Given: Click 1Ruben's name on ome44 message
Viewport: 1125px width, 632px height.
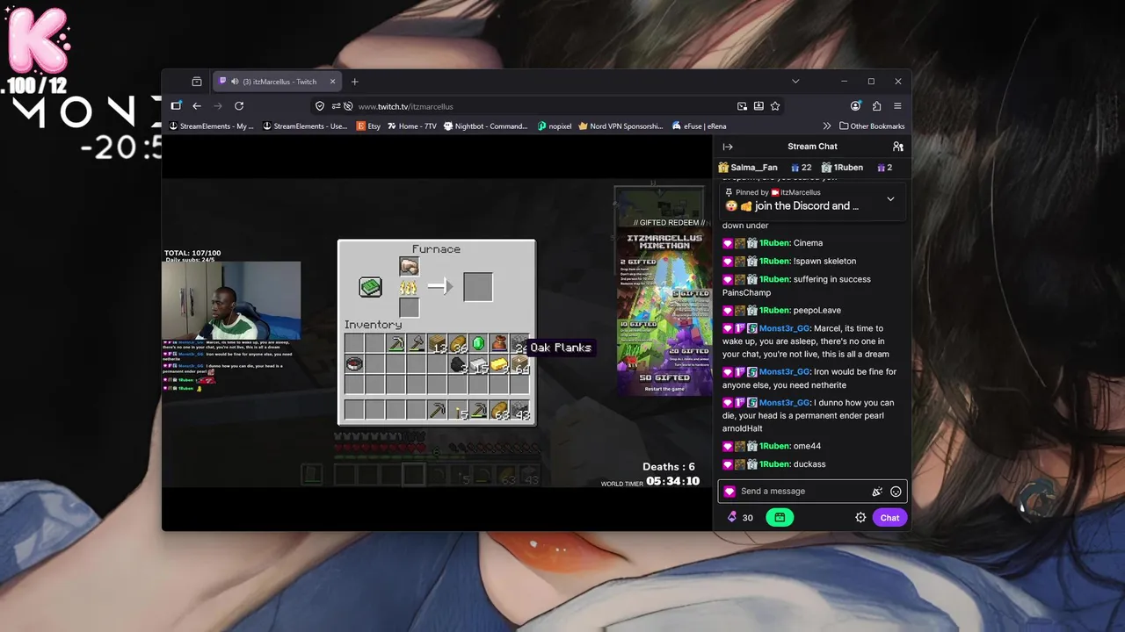Looking at the screenshot, I should click(x=774, y=447).
